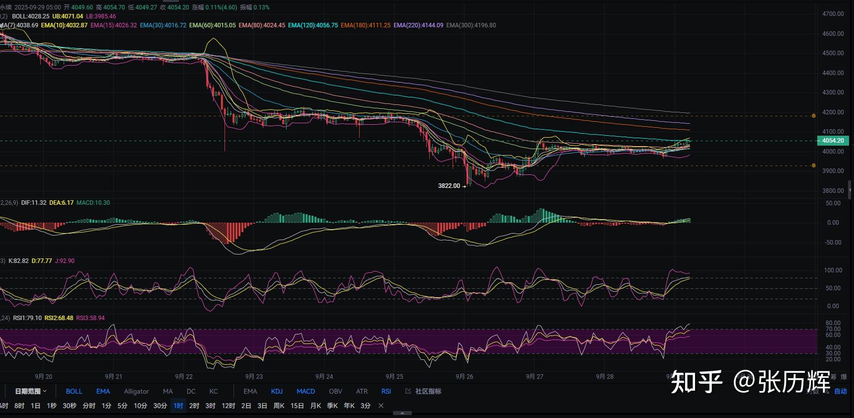Image resolution: width=854 pixels, height=418 pixels.
Task: Toggle the MACD sub-indicator off
Action: point(306,391)
